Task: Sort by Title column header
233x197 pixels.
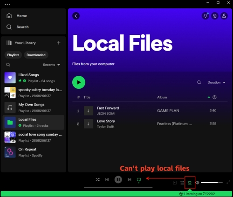Action: 87,97
